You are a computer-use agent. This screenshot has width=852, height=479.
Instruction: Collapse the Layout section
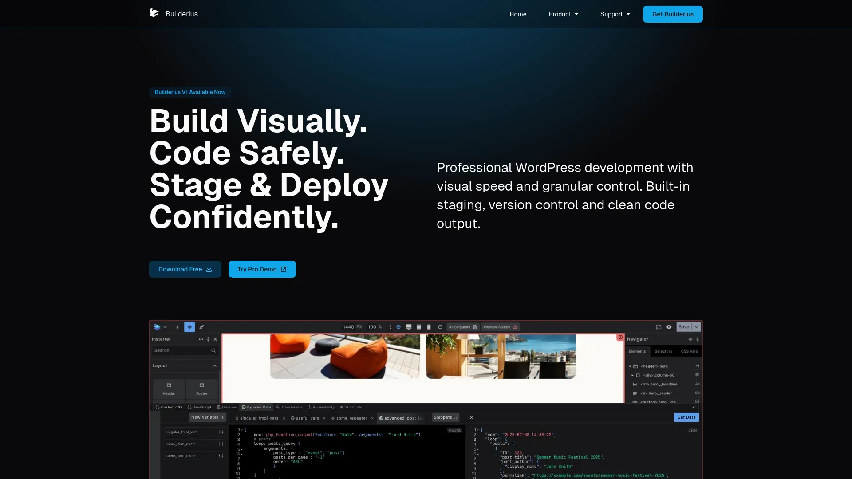tap(215, 366)
